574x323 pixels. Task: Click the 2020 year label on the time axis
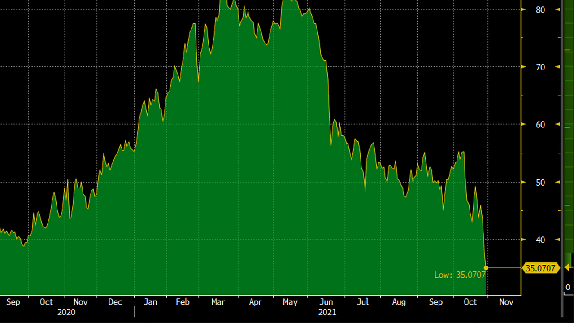click(66, 312)
